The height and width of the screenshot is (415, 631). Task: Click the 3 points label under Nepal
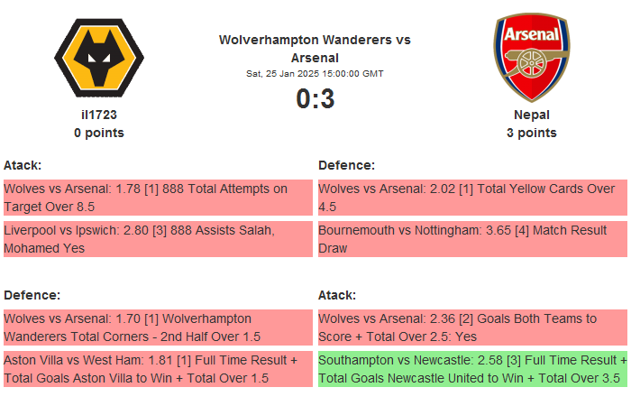click(x=532, y=133)
